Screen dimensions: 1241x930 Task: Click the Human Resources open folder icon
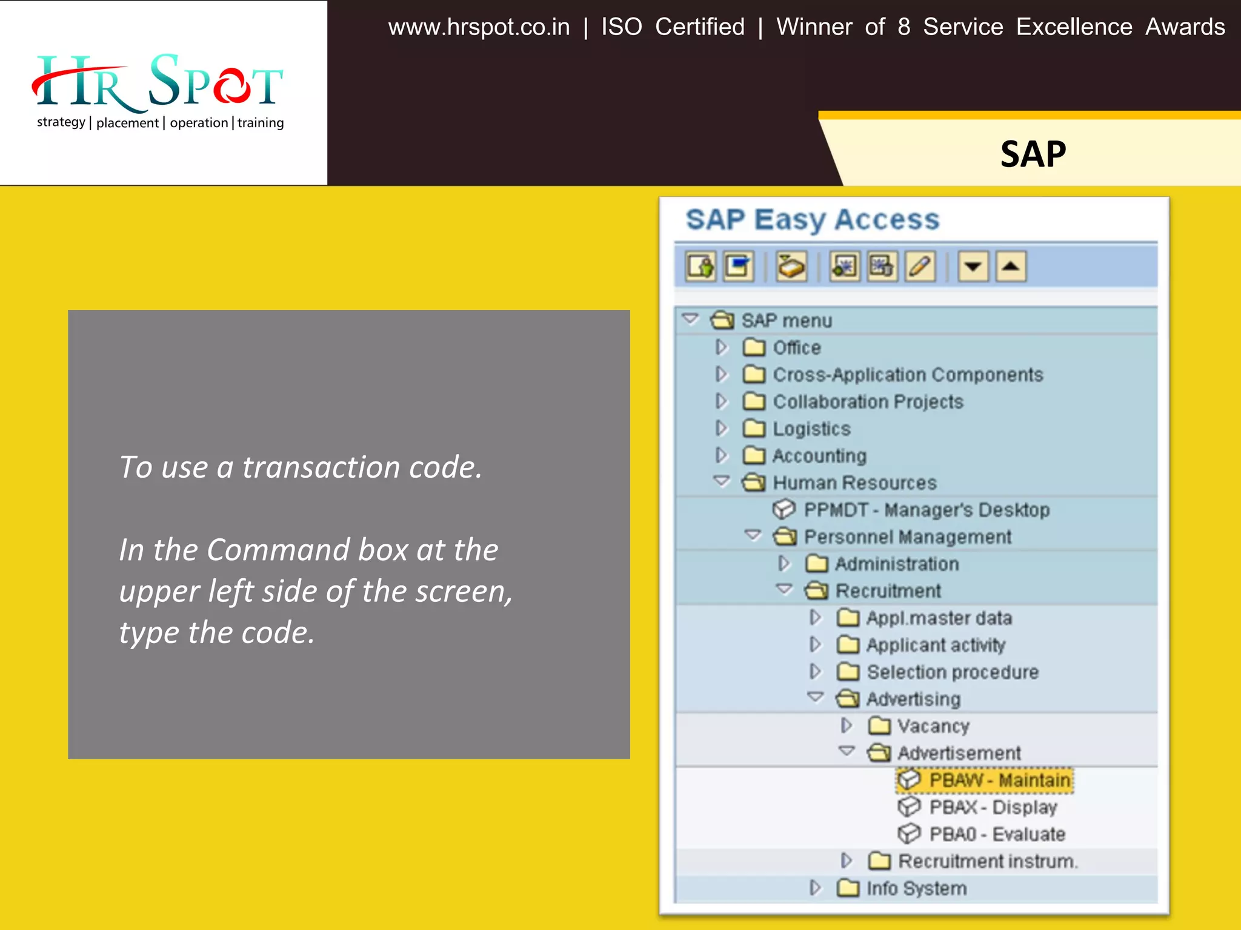754,482
